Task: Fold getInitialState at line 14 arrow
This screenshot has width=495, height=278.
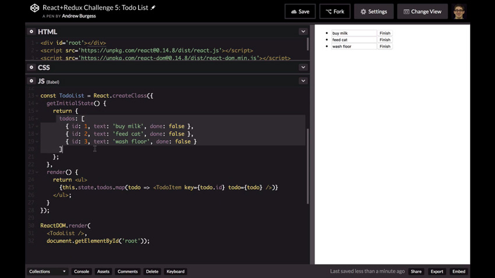Action: click(37, 104)
